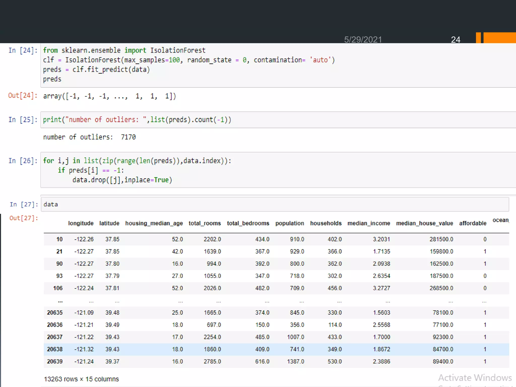Click the total_rooms column header

click(x=205, y=223)
